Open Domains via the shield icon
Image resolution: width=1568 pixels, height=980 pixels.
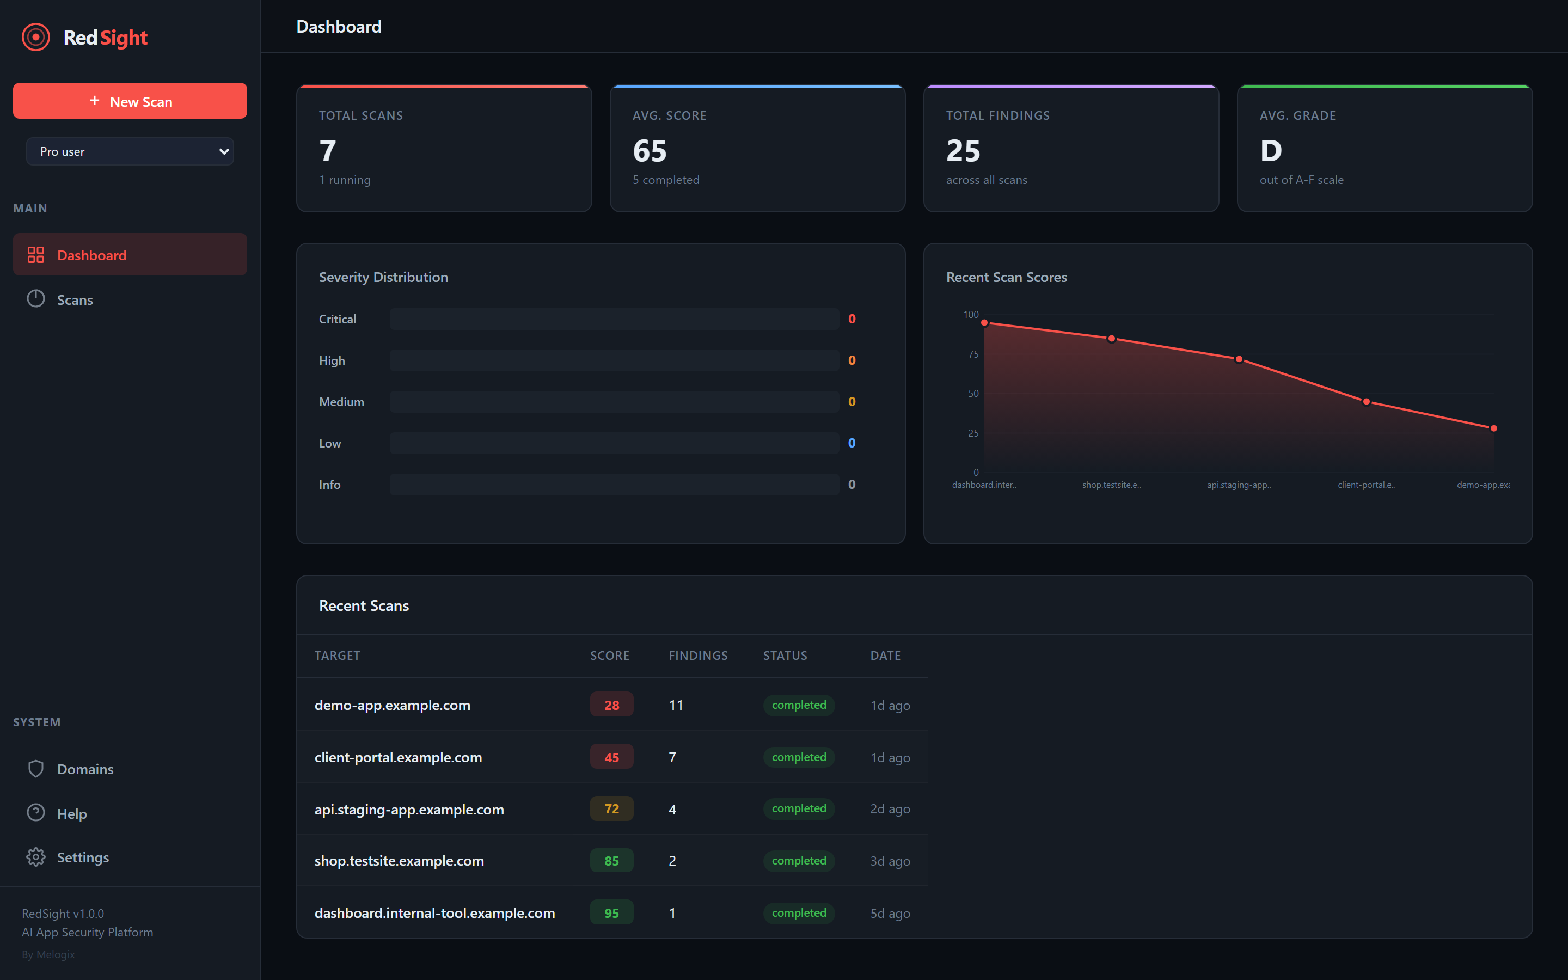click(35, 769)
